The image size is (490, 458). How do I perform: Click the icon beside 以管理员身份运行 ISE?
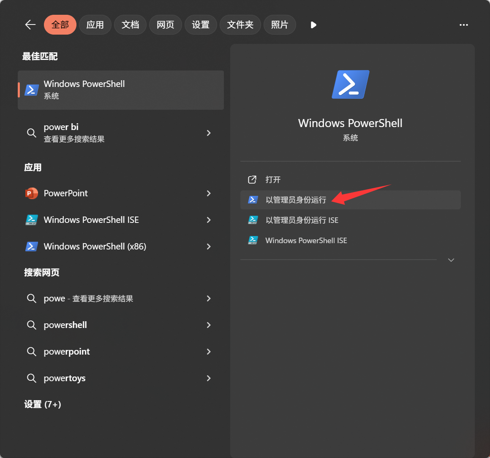pyautogui.click(x=253, y=220)
